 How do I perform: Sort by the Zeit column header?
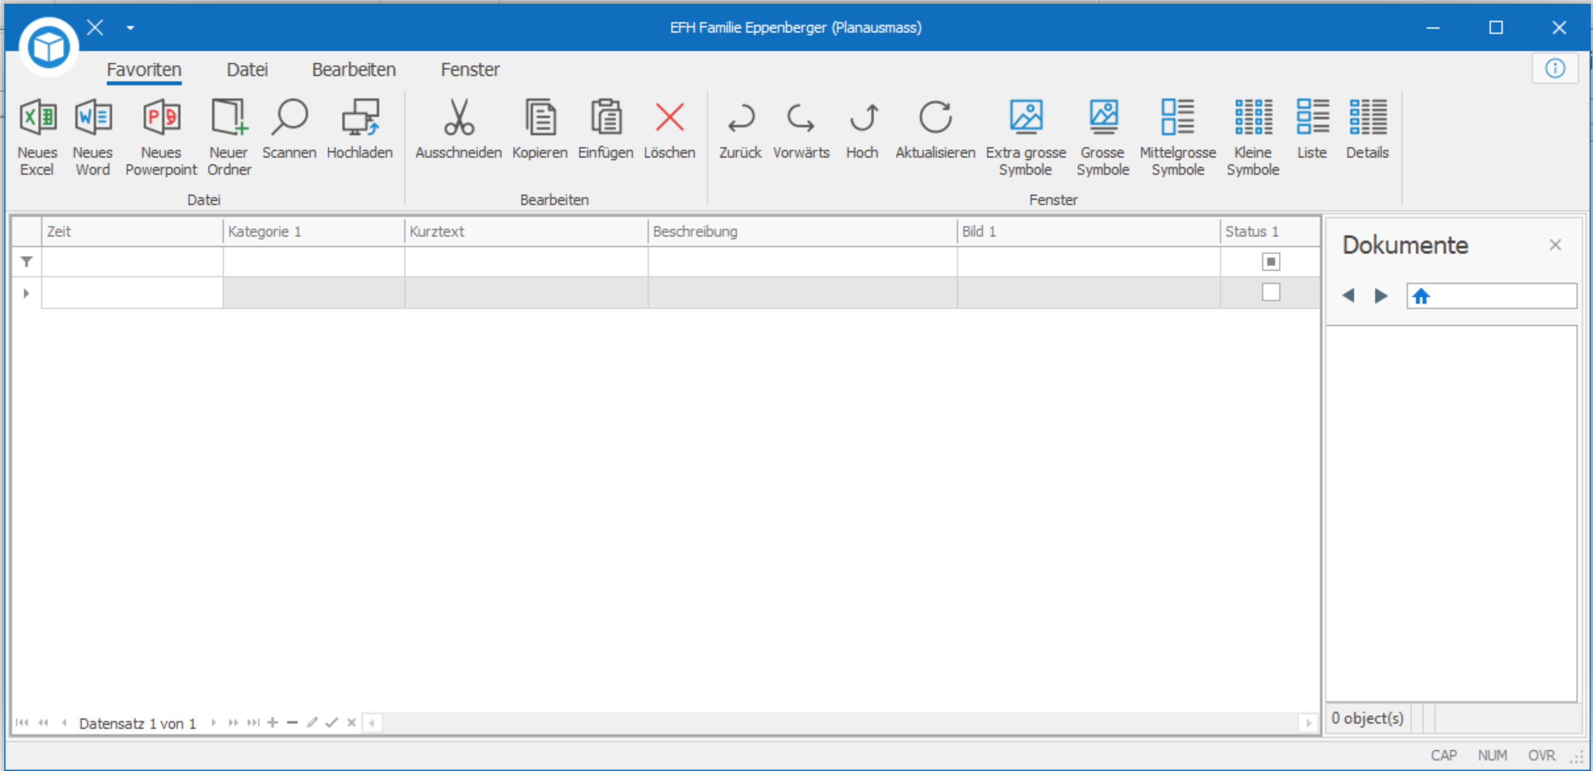tap(132, 231)
